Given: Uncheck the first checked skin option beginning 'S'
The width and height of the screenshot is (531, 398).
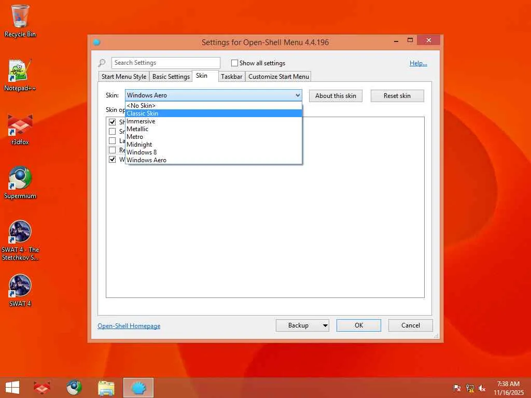Looking at the screenshot, I should tap(112, 122).
